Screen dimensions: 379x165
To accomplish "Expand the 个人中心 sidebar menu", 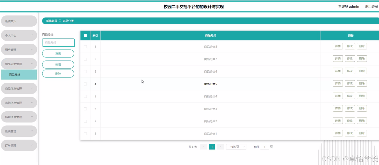I will tap(19, 35).
